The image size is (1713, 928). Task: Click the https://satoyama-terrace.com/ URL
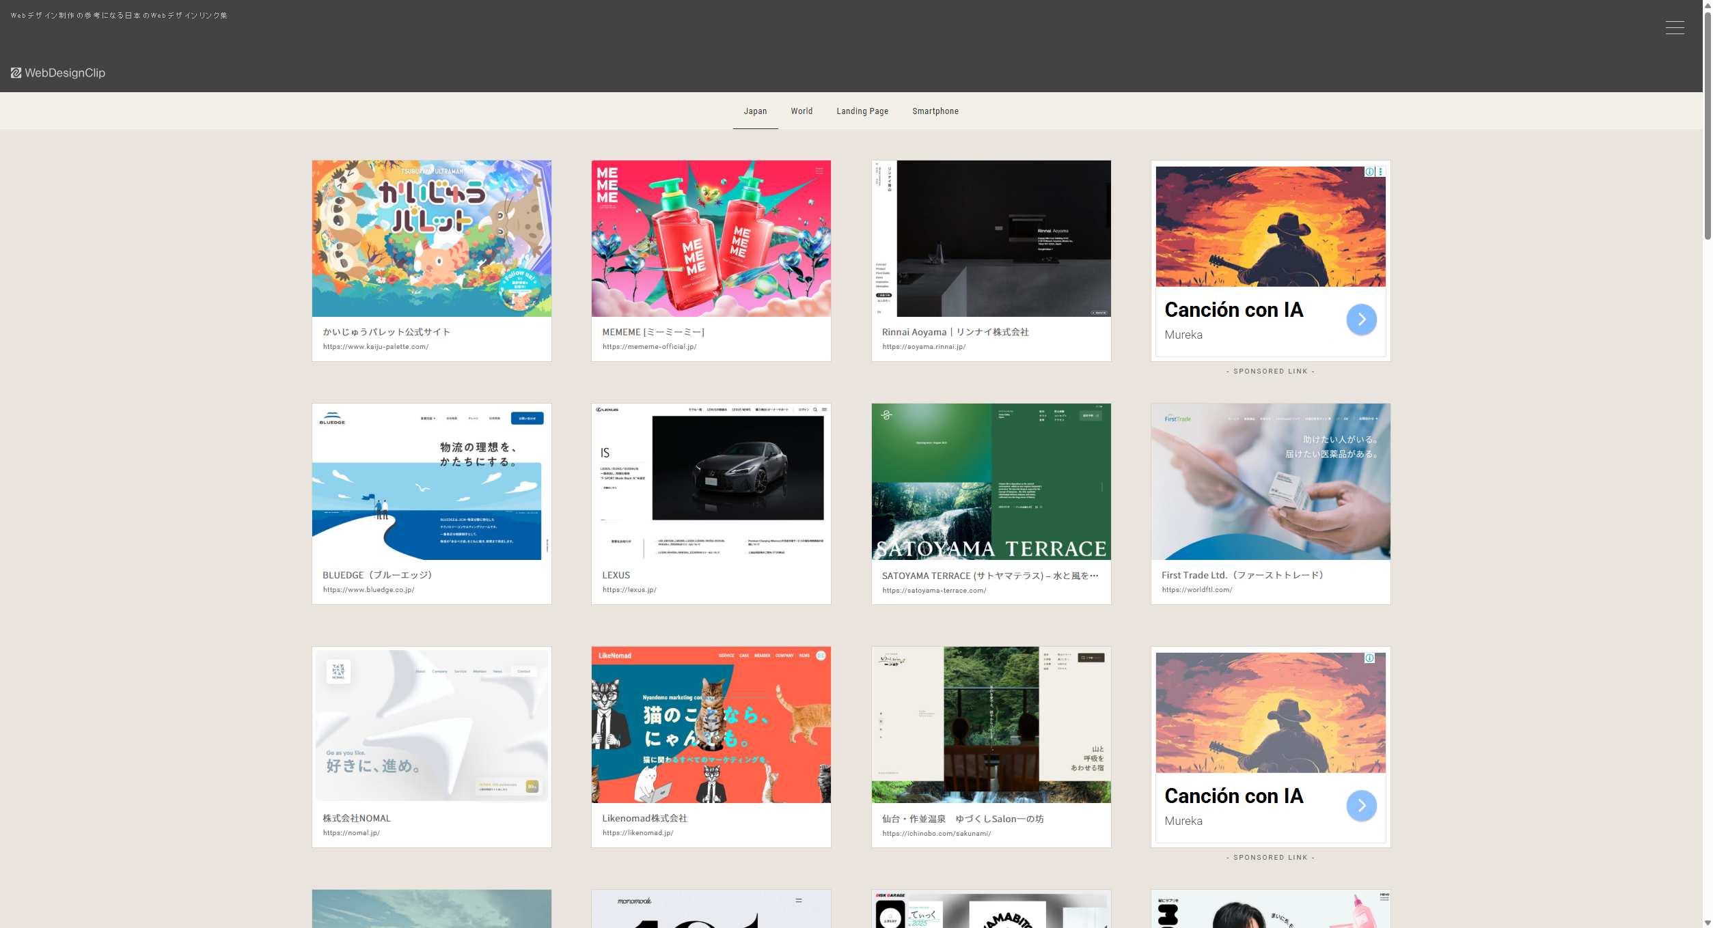point(933,591)
